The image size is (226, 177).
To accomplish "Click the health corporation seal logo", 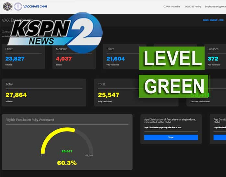I will 18,6.
